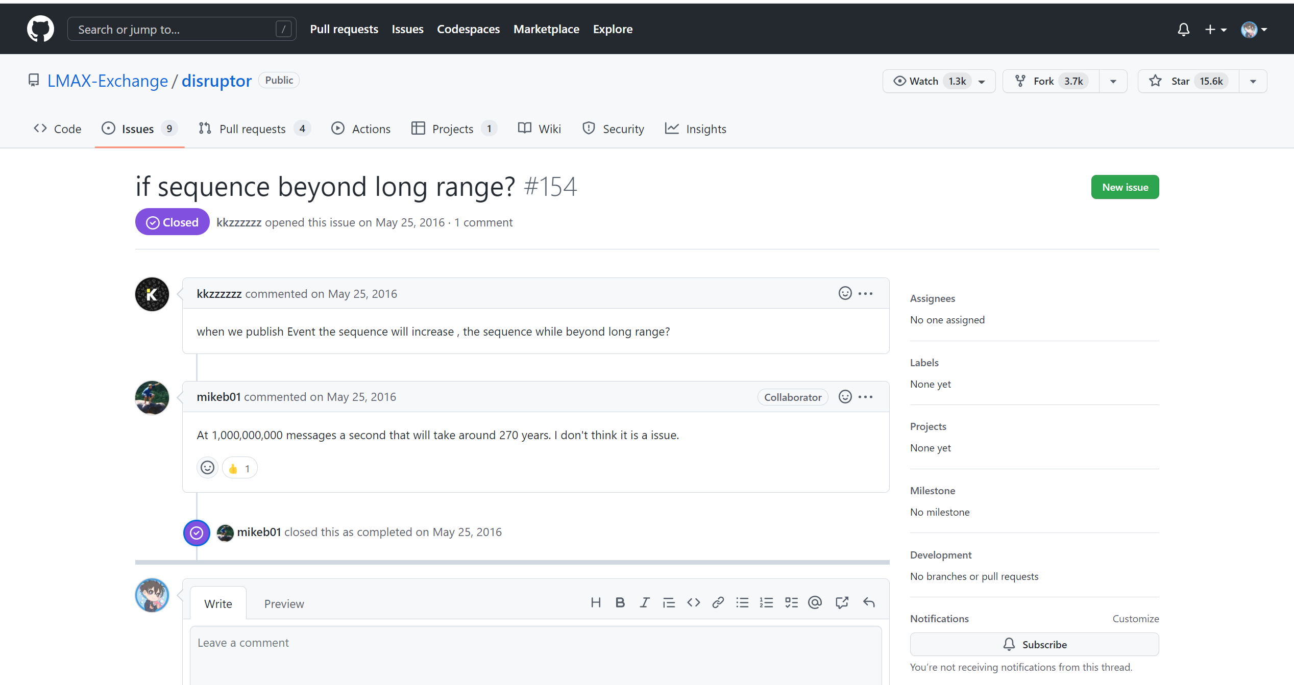
Task: Apply bold text formatting
Action: click(620, 603)
